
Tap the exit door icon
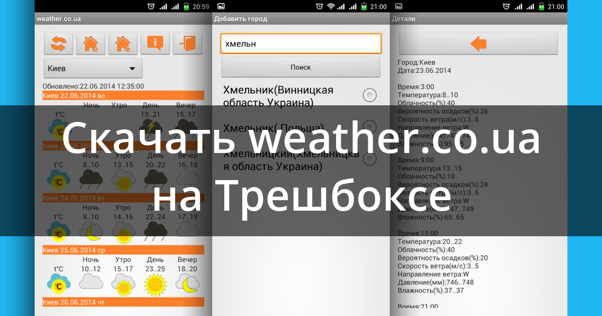coord(187,44)
